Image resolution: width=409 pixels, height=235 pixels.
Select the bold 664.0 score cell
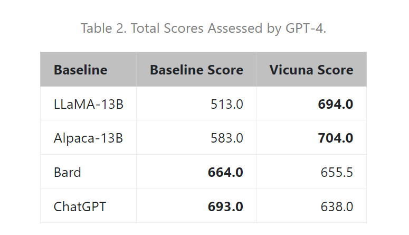coord(225,172)
